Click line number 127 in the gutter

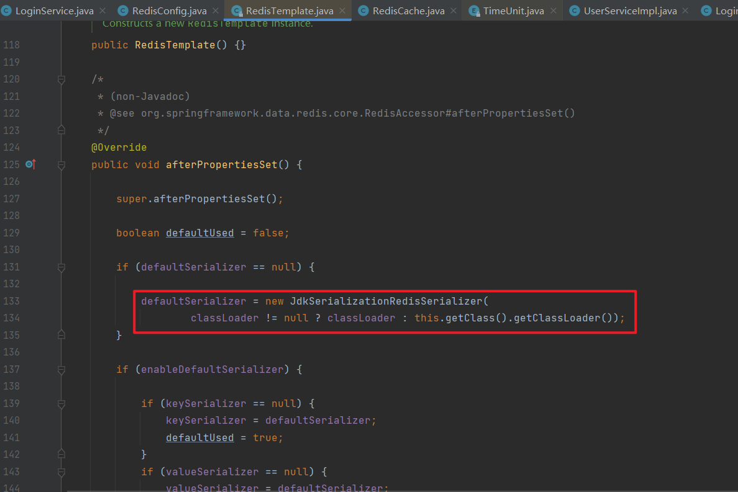coord(11,199)
